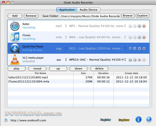156x126 pixels.
Task: Open settings gear for VLC media player row
Action: (x=130, y=60)
